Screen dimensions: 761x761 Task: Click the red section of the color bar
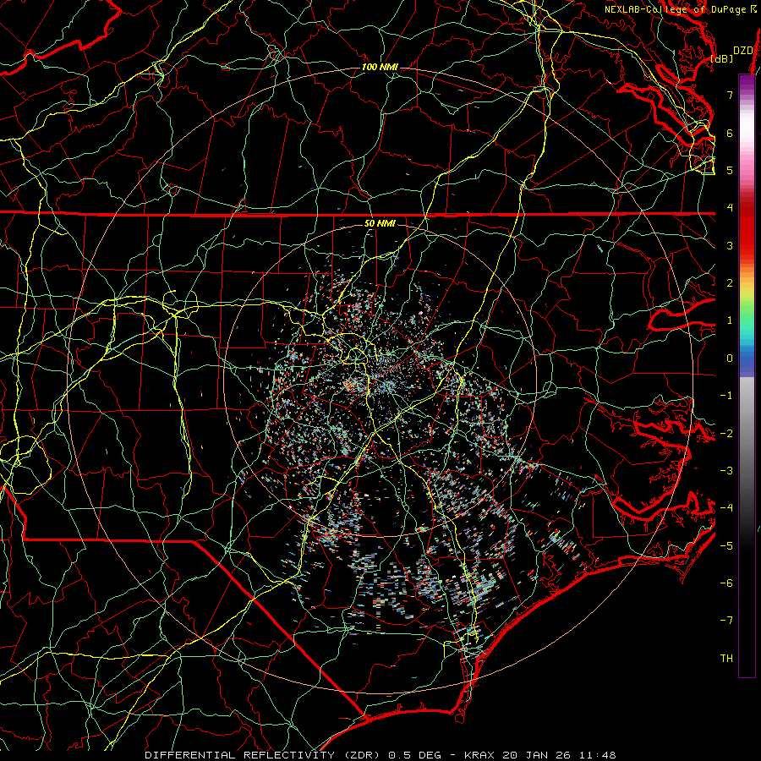click(x=747, y=233)
